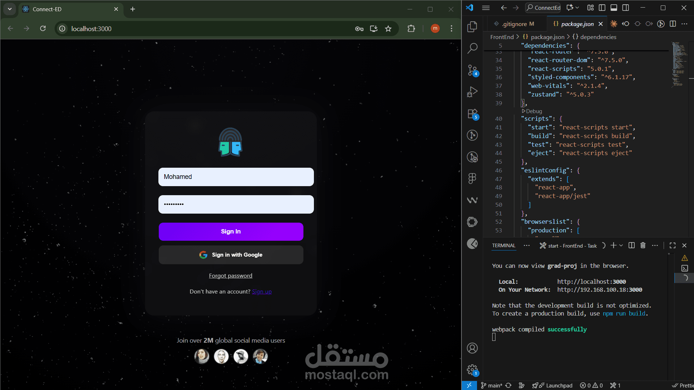
Task: Focus the password input field
Action: [236, 205]
